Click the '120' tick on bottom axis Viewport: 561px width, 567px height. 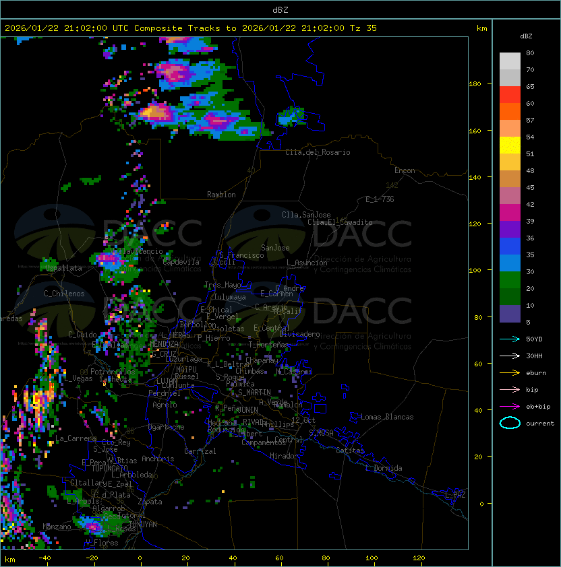[x=419, y=558]
